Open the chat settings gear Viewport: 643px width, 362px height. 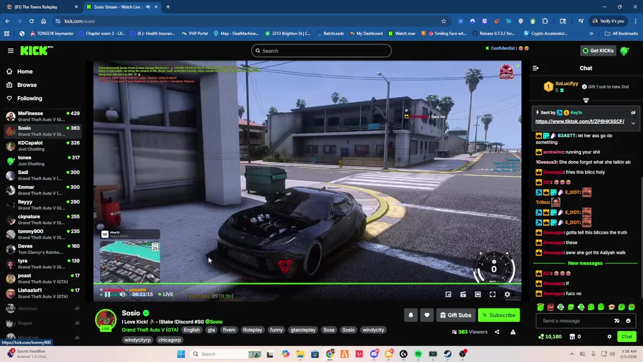[x=609, y=337]
